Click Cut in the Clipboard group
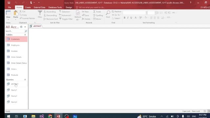Viewport: 210px width, 118px height. 23,11
